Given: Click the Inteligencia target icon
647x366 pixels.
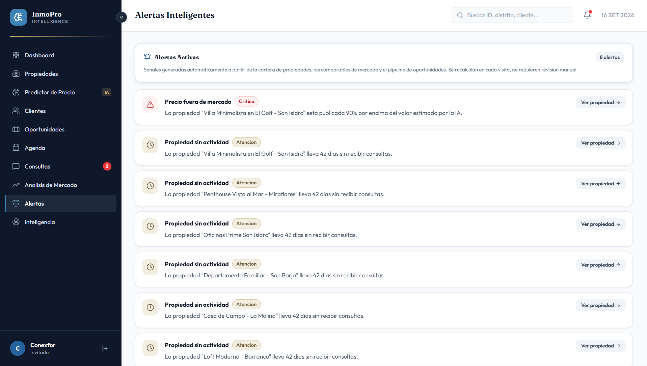Looking at the screenshot, I should click(x=16, y=222).
